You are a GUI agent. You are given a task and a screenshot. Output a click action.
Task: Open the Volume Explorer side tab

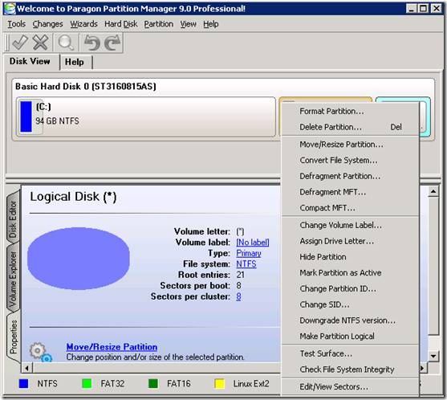pyautogui.click(x=13, y=279)
